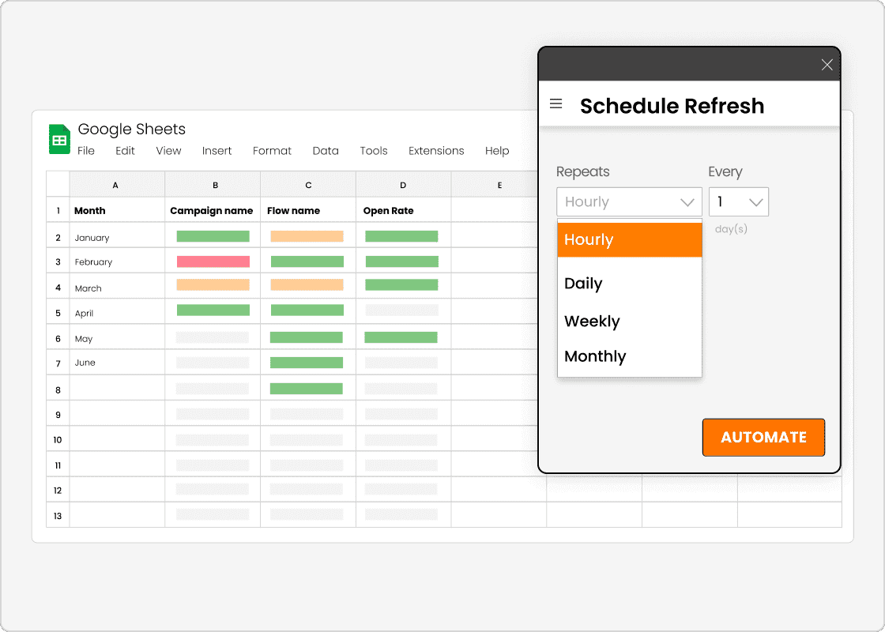
Task: Click the Every dropdown chevron
Action: 757,201
